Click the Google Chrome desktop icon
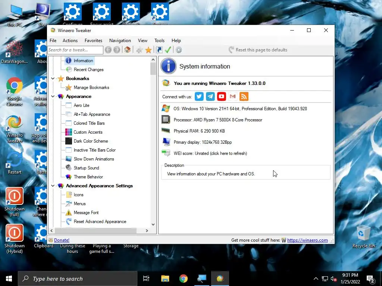Screen dimensions: 382x286 point(15,92)
